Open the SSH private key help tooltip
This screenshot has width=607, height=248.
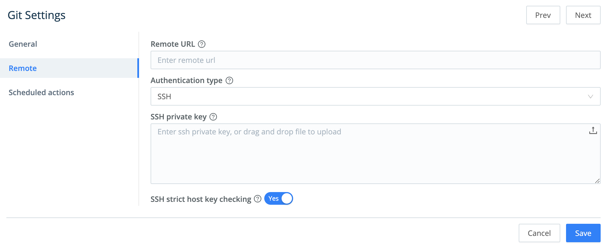213,117
